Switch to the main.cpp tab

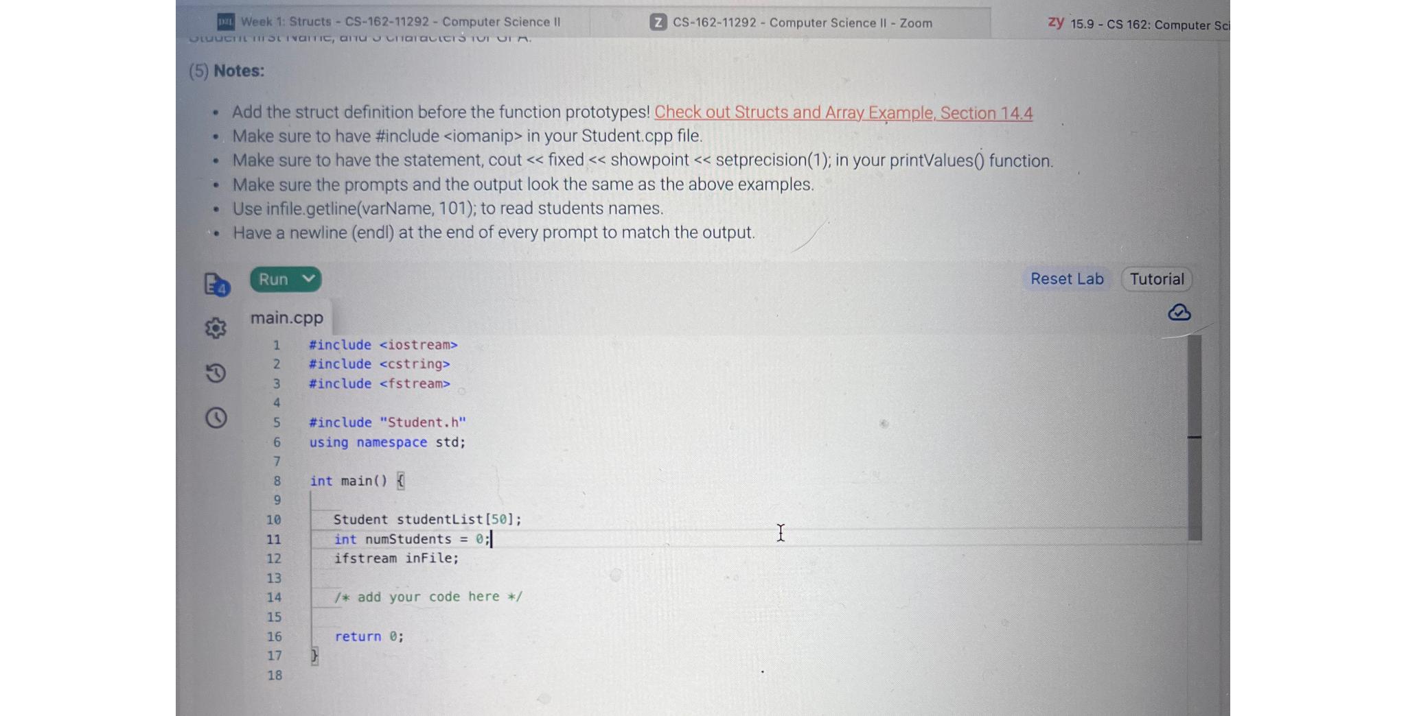click(287, 317)
